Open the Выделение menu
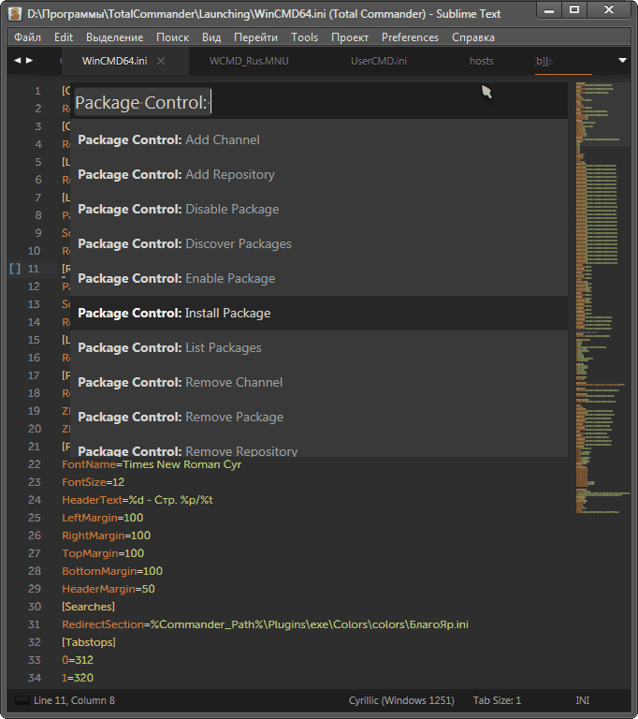638x719 pixels. [114, 37]
